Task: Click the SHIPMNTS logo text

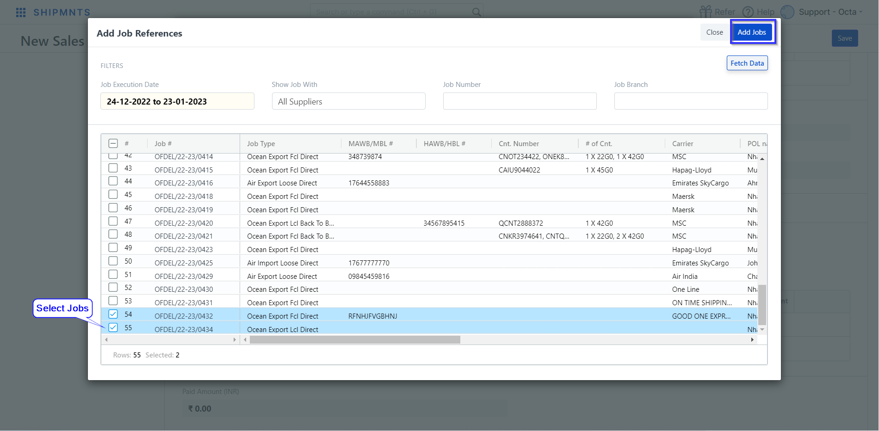Action: tap(62, 12)
